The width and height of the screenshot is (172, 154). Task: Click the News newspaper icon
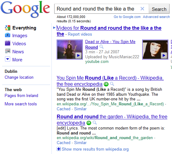click(x=7, y=51)
